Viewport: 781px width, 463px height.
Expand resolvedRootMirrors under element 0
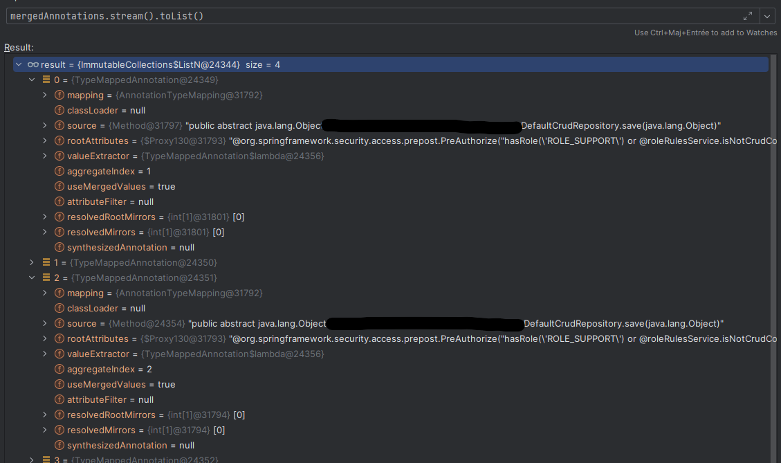point(44,217)
